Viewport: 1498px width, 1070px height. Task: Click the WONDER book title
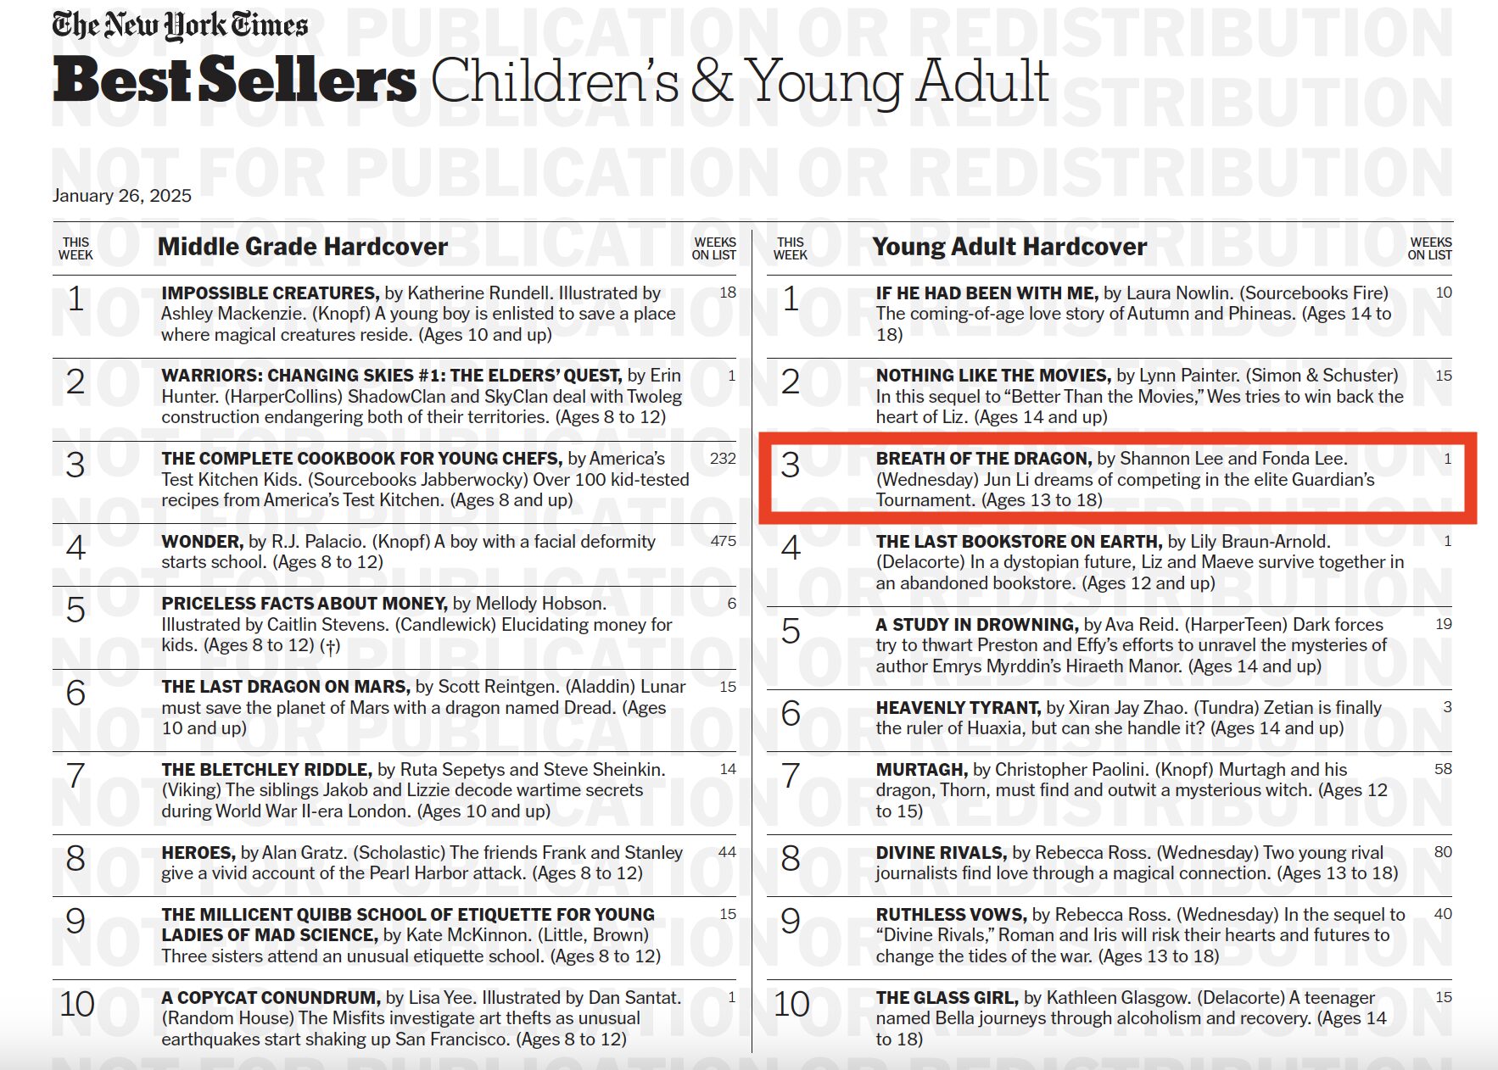tap(203, 542)
